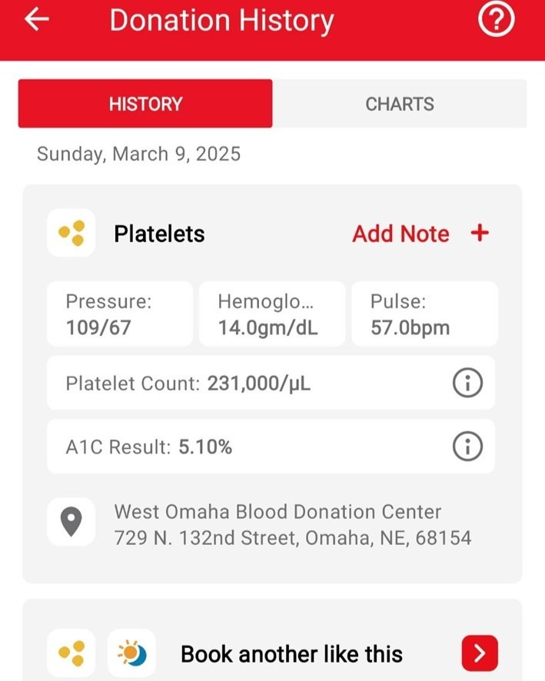The image size is (545, 681).
Task: Click the location pin icon
Action: click(71, 521)
